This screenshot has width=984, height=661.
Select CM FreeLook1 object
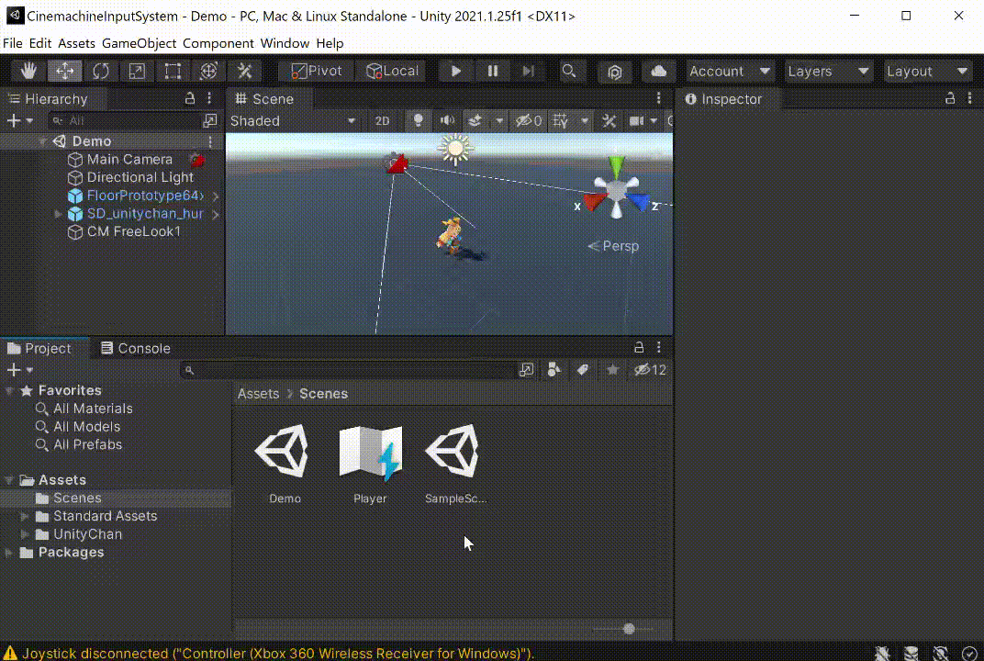[133, 231]
